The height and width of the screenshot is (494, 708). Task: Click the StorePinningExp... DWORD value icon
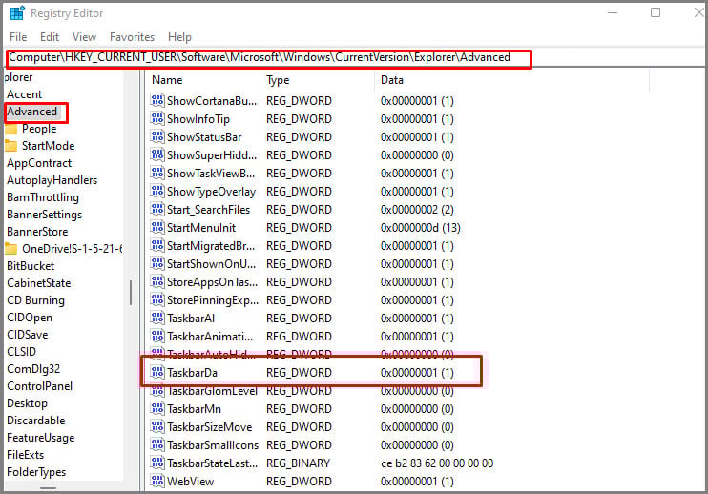click(157, 299)
